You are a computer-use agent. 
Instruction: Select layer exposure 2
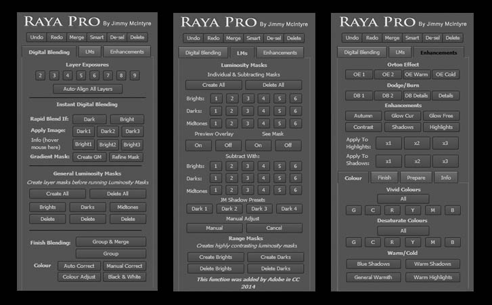tap(40, 75)
